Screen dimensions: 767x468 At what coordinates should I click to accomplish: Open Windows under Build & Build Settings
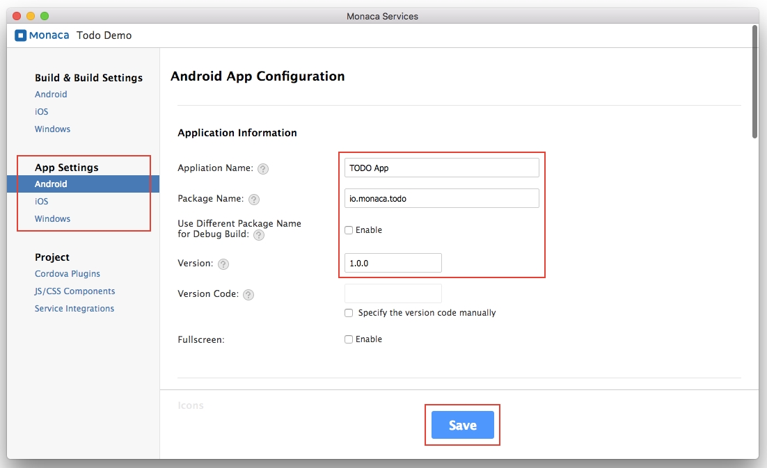pyautogui.click(x=52, y=129)
